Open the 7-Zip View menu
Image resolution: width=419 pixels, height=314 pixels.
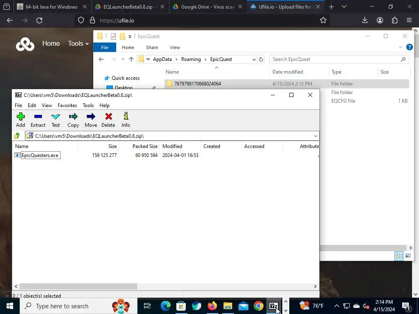[47, 105]
